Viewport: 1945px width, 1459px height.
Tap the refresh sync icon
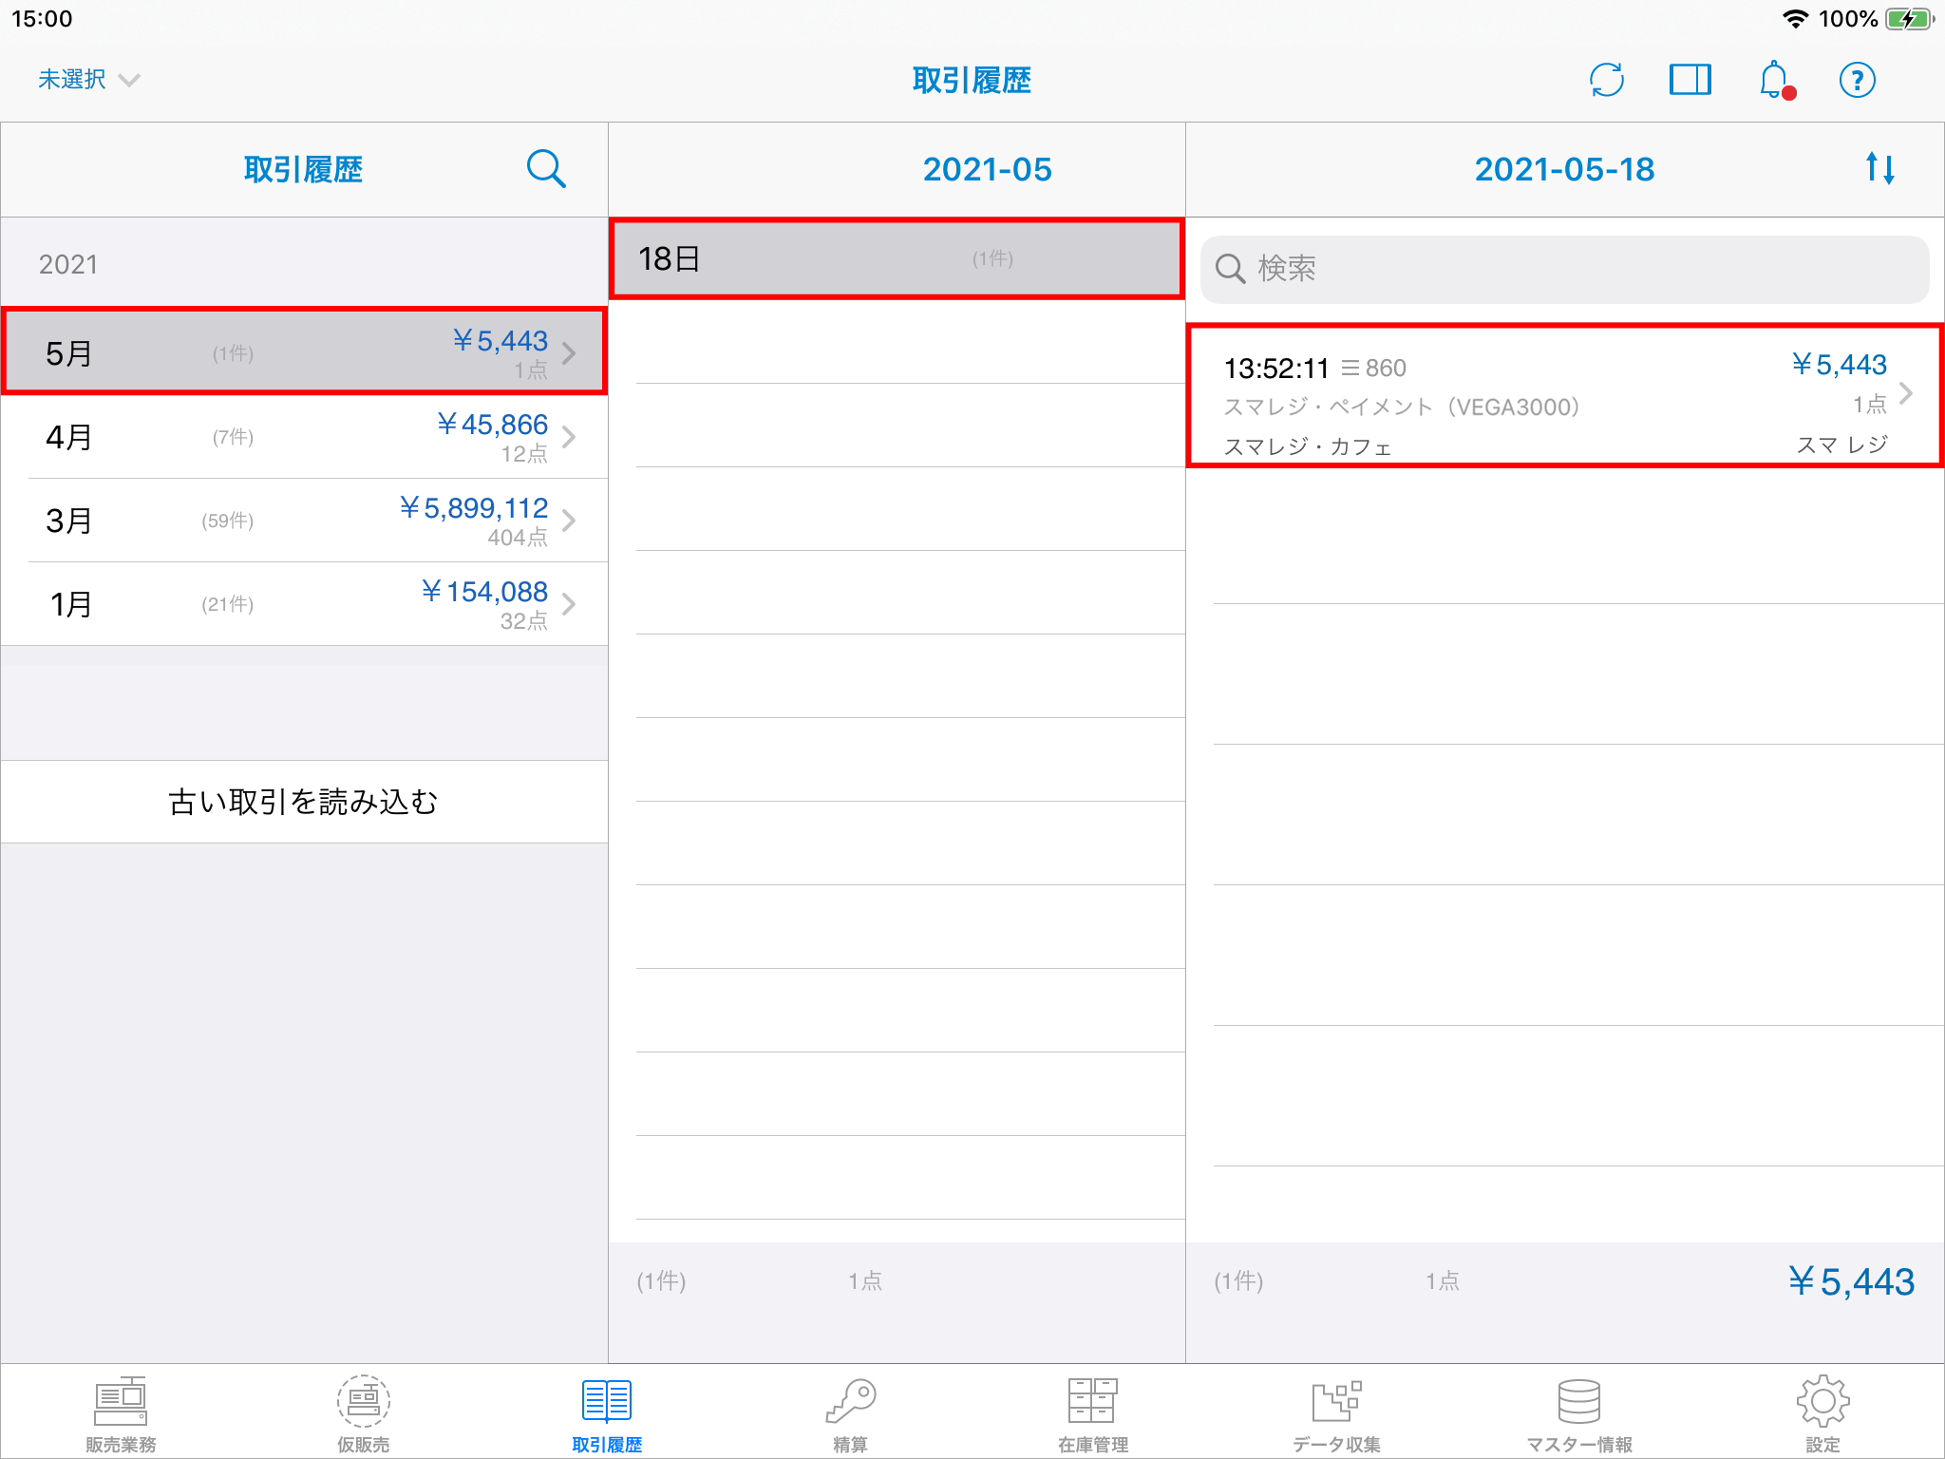(1606, 80)
